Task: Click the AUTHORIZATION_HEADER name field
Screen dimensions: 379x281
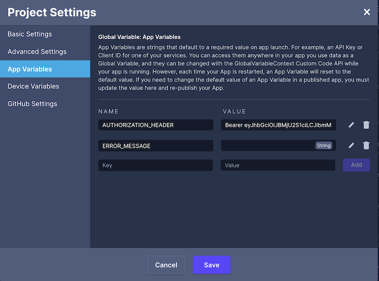Action: tap(156, 125)
